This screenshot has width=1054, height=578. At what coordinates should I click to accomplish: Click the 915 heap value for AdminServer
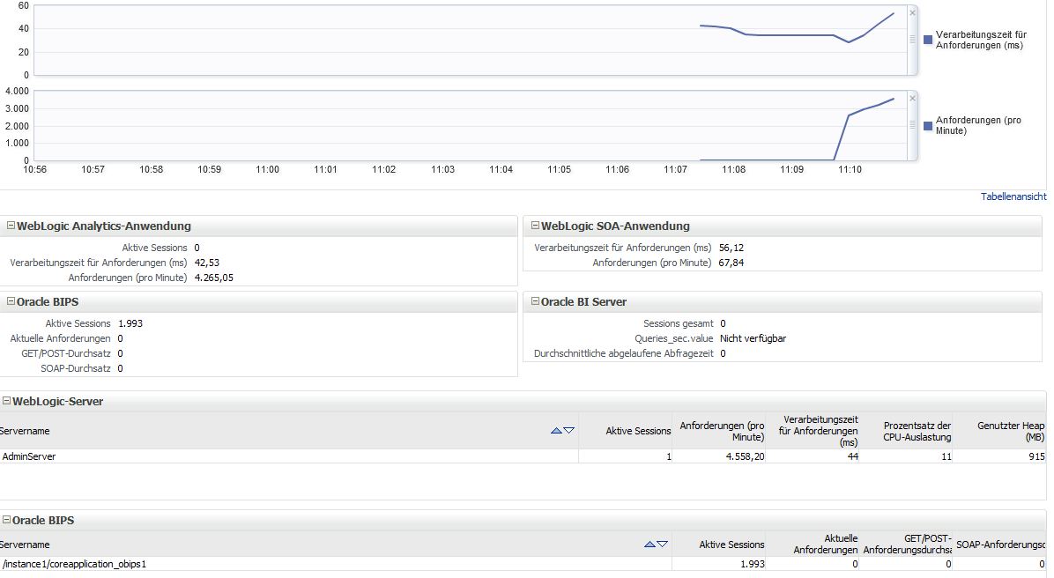click(1036, 456)
